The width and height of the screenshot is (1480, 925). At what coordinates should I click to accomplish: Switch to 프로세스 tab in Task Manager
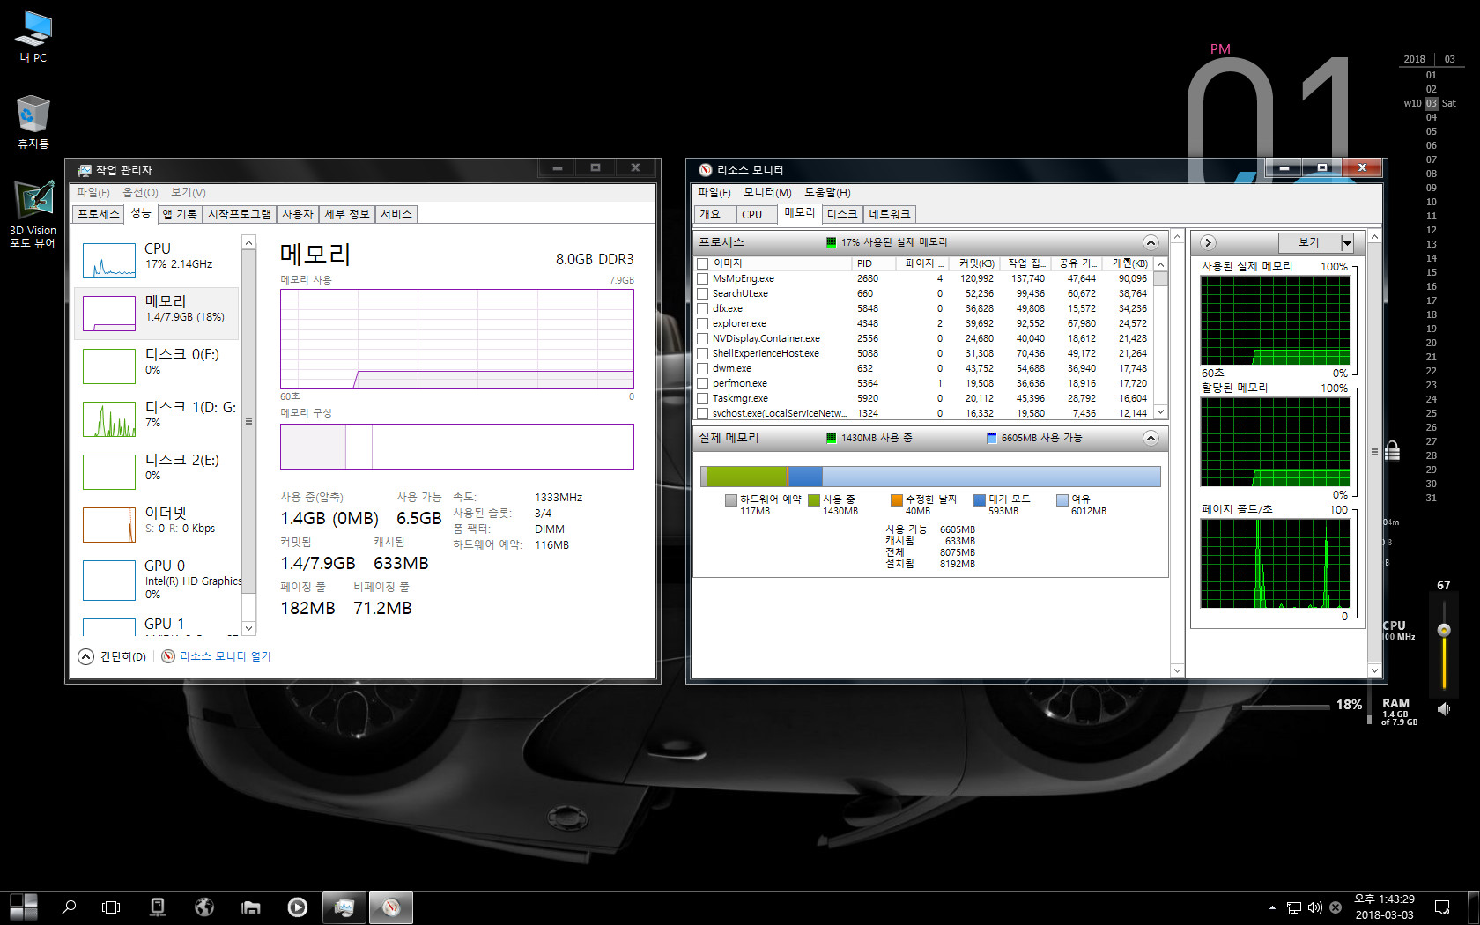[99, 214]
